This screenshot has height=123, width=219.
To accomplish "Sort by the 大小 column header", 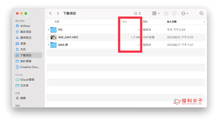I will point(125,22).
